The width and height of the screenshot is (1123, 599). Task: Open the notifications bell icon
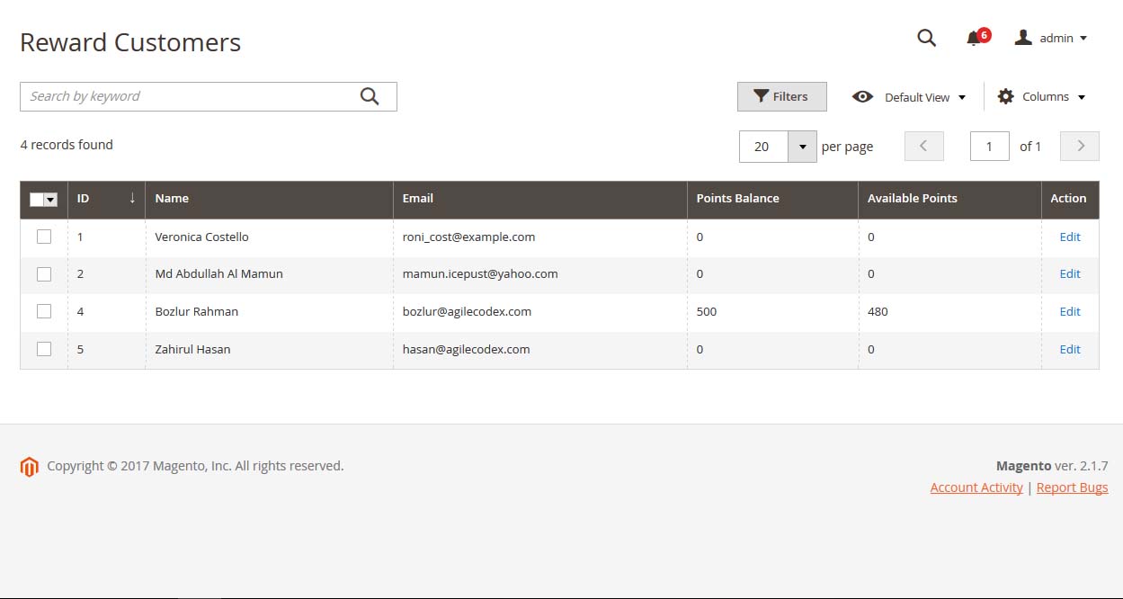click(x=974, y=39)
